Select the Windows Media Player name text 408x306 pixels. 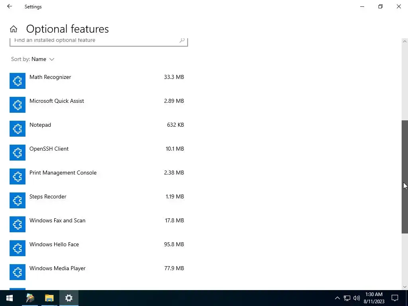tap(57, 268)
